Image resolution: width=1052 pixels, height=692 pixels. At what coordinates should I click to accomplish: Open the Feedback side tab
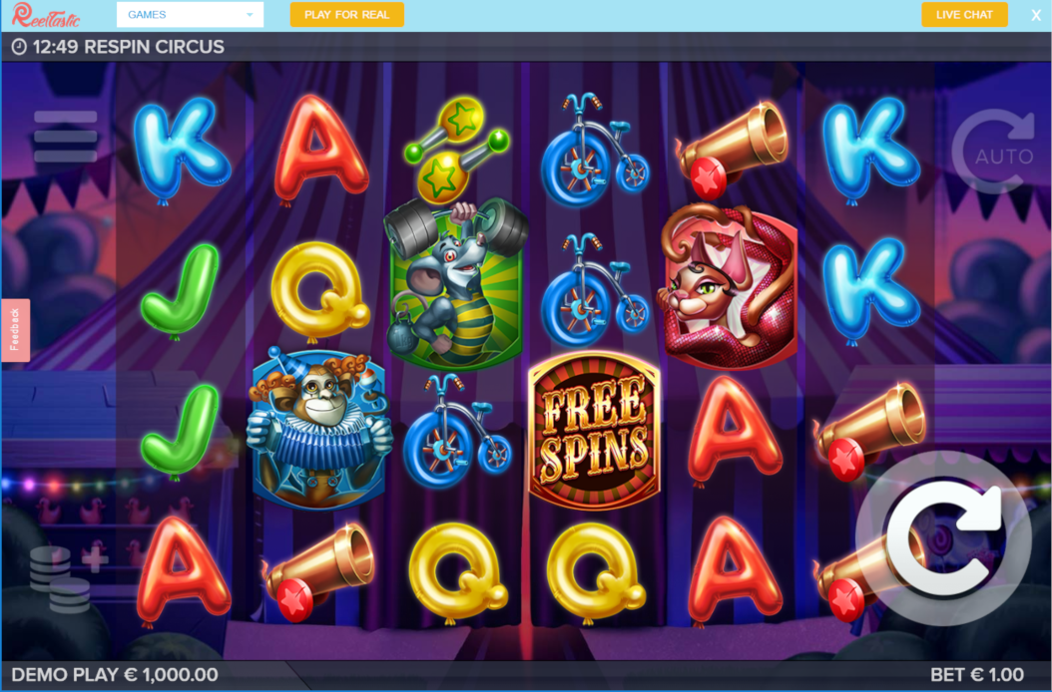pyautogui.click(x=15, y=330)
